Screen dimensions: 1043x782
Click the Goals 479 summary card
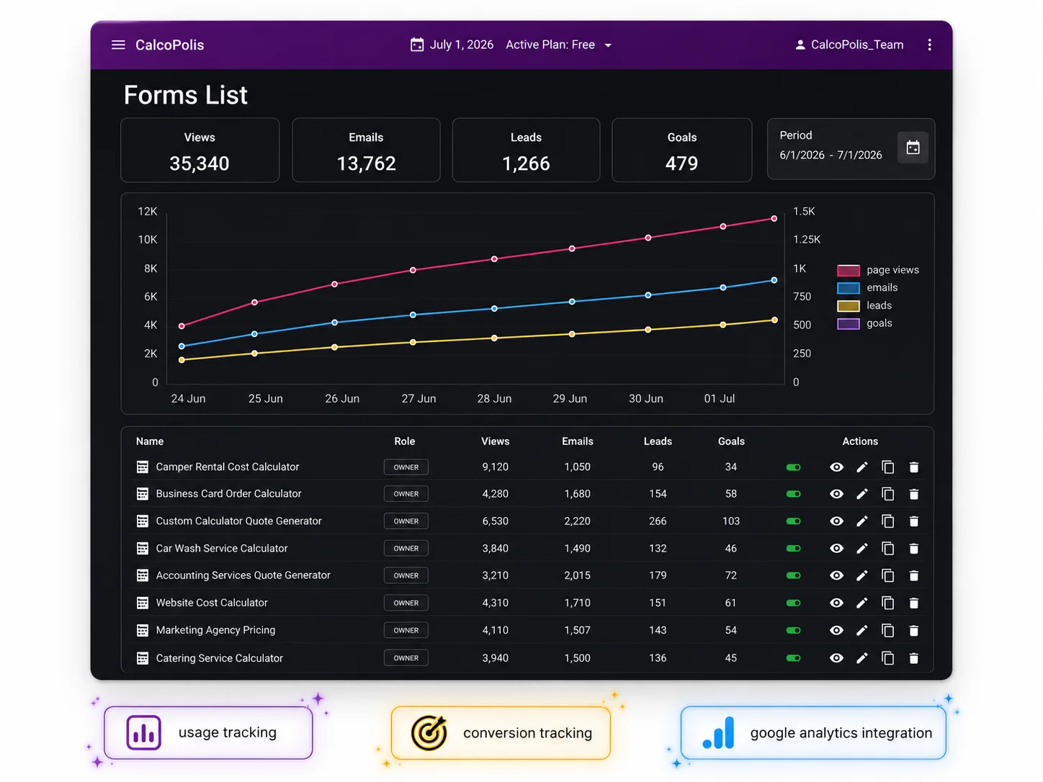click(x=681, y=150)
